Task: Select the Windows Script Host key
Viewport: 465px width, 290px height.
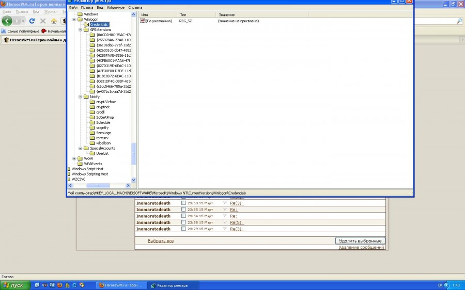Action: 87,169
